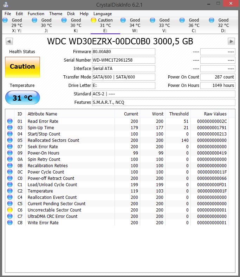
Task: Click the Interface field showing Serial ATA
Action: click(x=124, y=69)
